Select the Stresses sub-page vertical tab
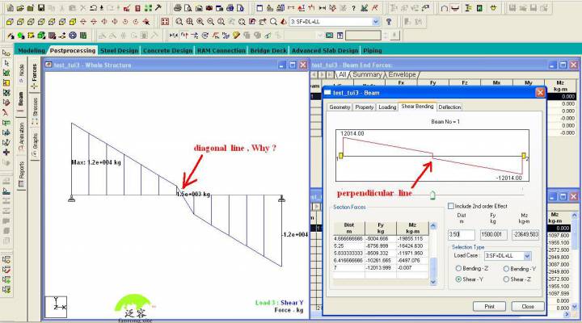Image resolution: width=582 pixels, height=323 pixels. [x=34, y=107]
